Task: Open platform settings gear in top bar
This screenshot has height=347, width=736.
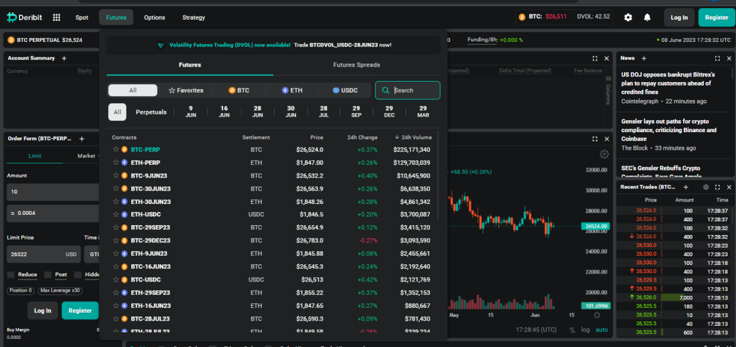Action: 628,17
